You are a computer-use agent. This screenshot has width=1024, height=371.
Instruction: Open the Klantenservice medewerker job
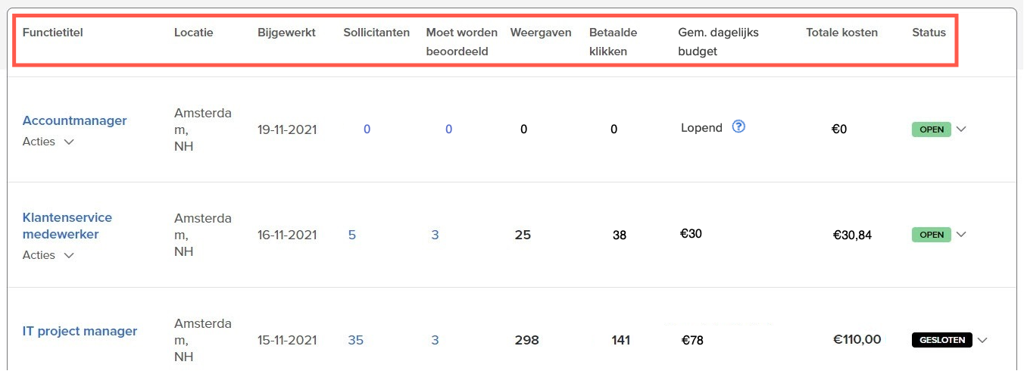coord(67,226)
